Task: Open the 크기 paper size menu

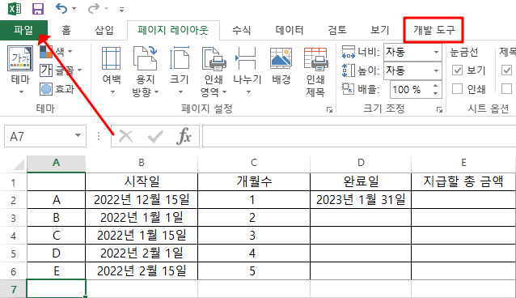Action: [180, 70]
